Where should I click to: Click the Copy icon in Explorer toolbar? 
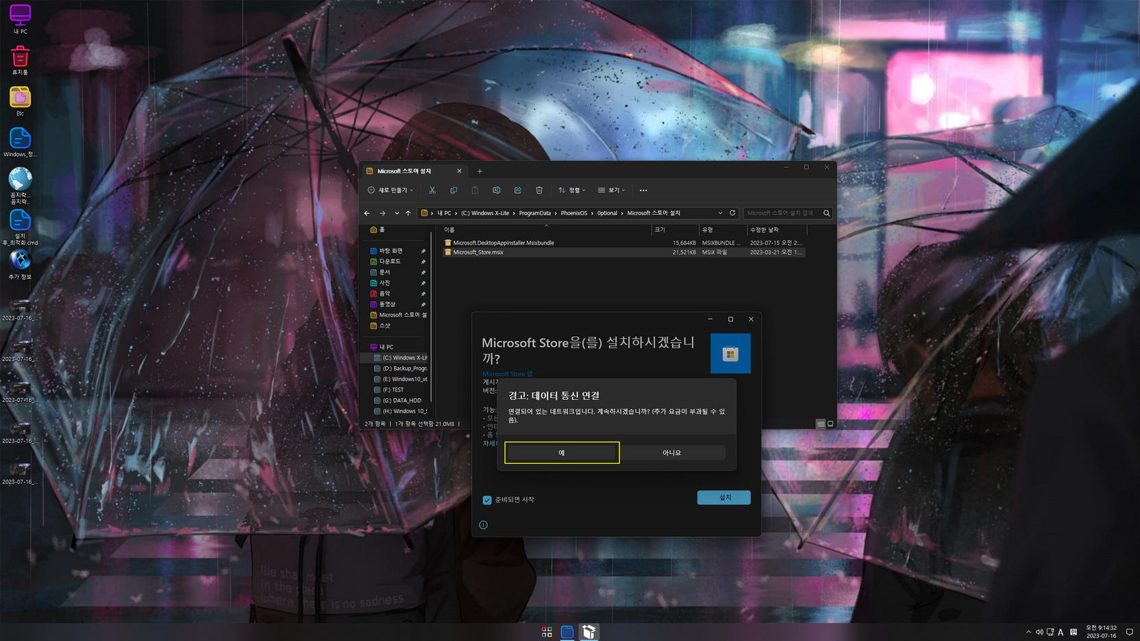454,190
